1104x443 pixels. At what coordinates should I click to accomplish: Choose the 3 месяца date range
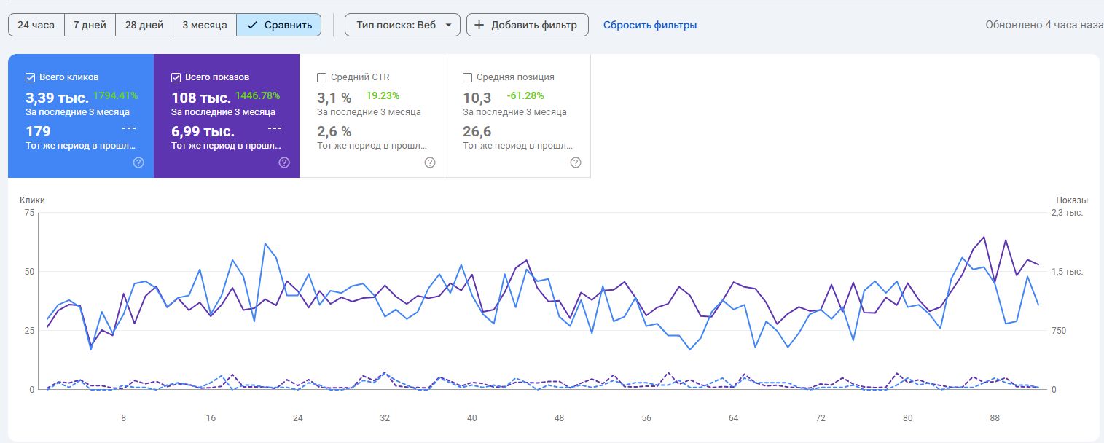(205, 25)
